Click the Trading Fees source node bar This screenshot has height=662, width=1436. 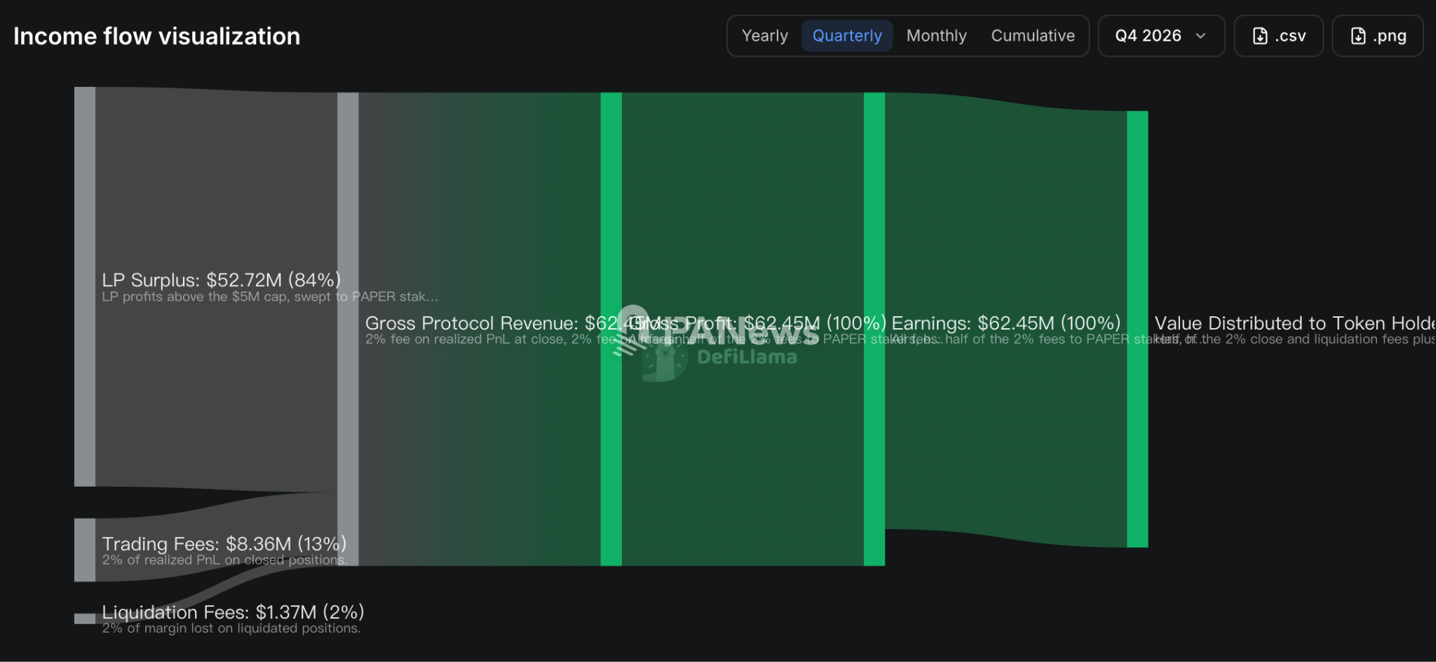pos(85,550)
